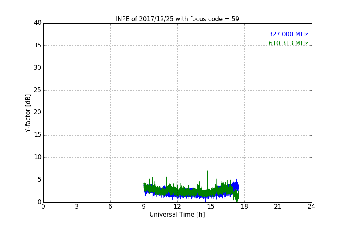Click the y-axis tick label '30'
The height and width of the screenshot is (231, 346).
tap(38, 68)
